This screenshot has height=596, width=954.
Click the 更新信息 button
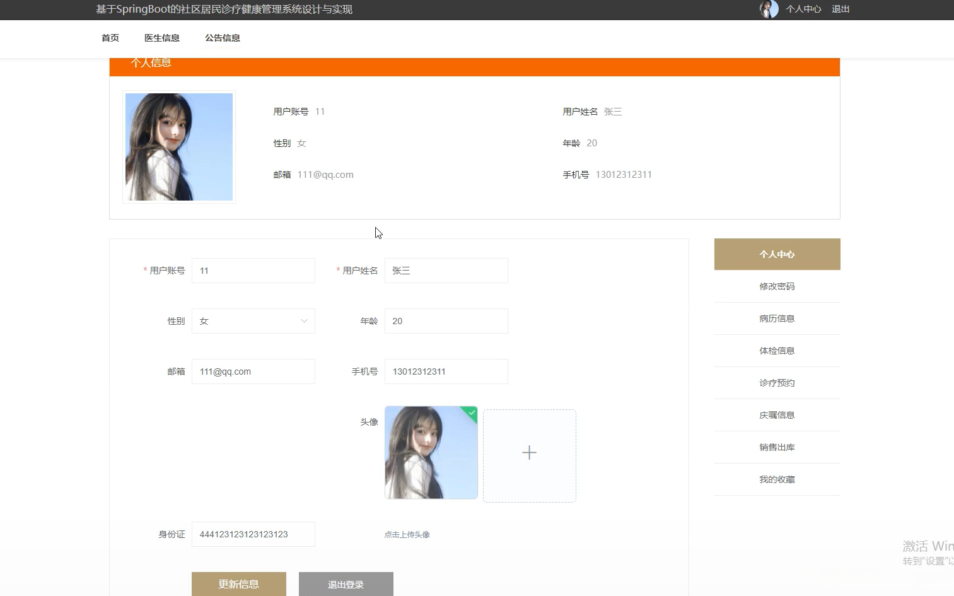pos(238,584)
